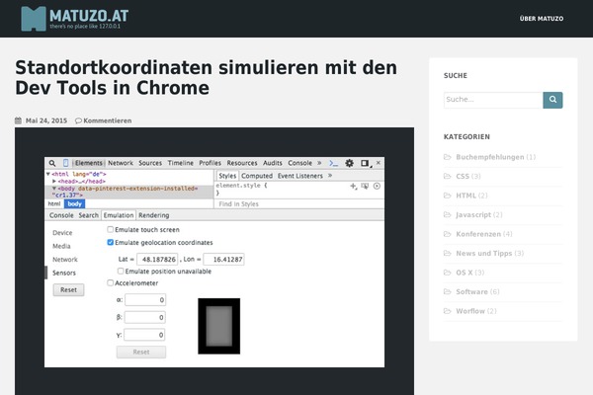Viewport: 593px width, 395px height.
Task: Open the Audits tab
Action: click(x=273, y=163)
